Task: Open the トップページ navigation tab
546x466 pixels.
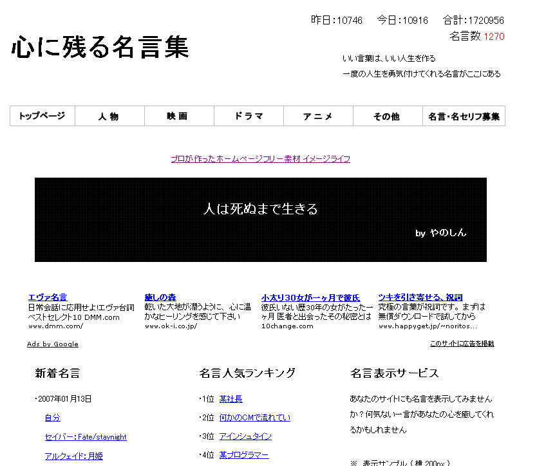Action: coord(42,116)
